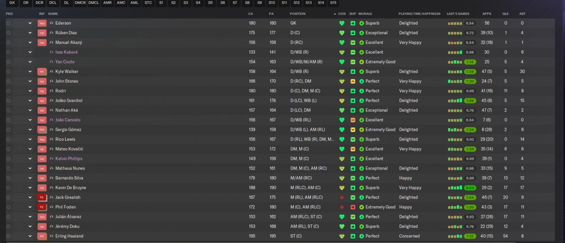
Task: Open position dropdown arrow for João Cancelo
Action: (30, 120)
